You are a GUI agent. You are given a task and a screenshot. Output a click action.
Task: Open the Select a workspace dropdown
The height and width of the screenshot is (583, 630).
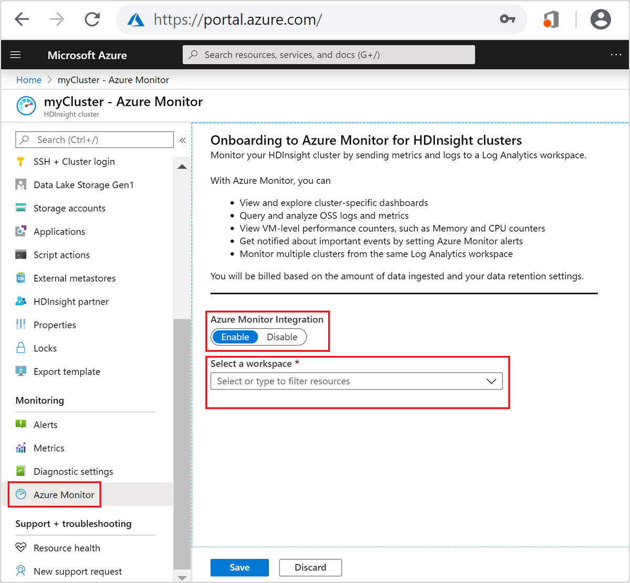coord(356,381)
